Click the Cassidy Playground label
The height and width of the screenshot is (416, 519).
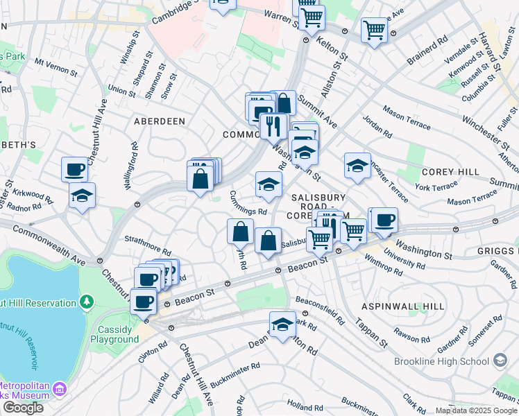(x=114, y=334)
